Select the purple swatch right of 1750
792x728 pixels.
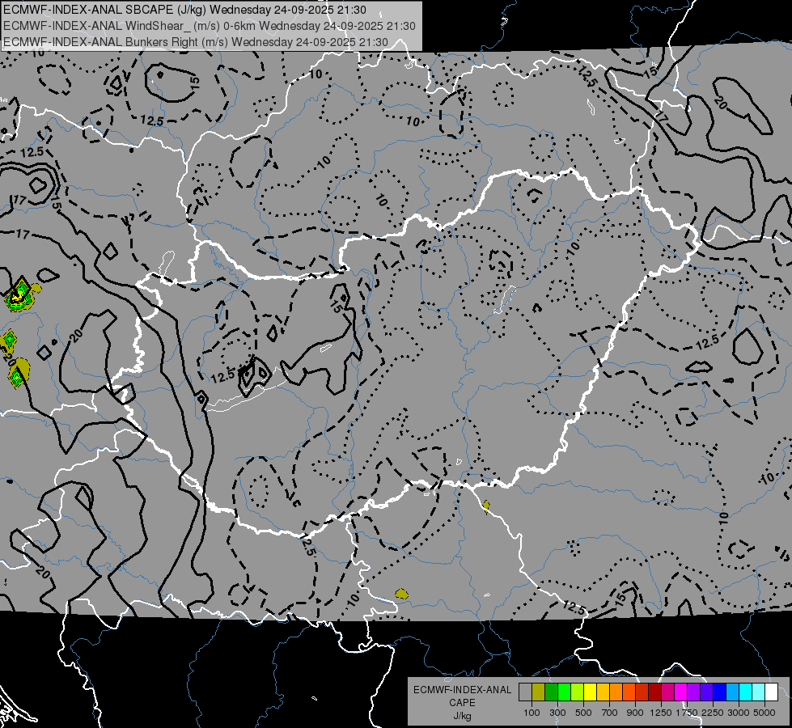click(693, 692)
